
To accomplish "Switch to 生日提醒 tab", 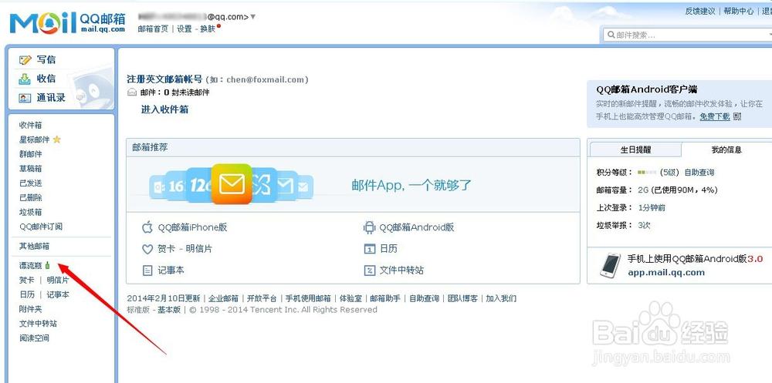I will pos(635,150).
